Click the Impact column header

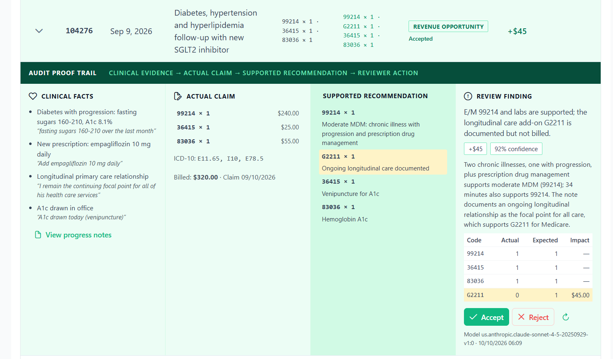(579, 240)
